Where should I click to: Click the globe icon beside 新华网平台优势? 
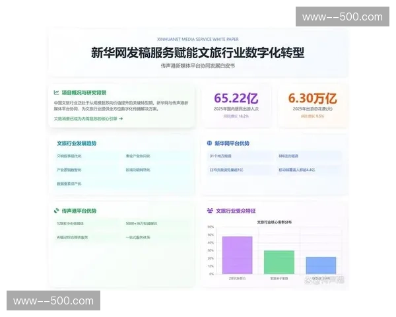tap(209, 143)
